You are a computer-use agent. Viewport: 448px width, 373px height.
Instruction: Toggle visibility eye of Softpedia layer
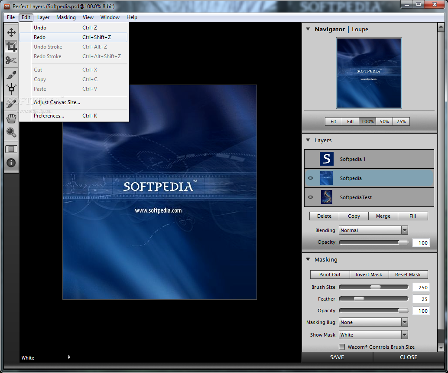tap(310, 178)
